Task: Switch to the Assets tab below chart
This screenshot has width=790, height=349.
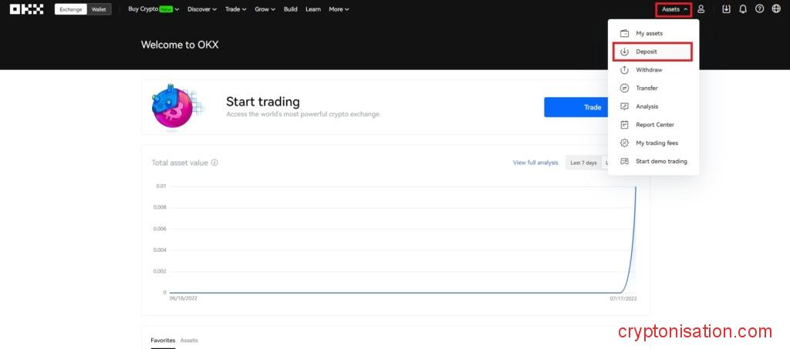Action: pyautogui.click(x=189, y=340)
